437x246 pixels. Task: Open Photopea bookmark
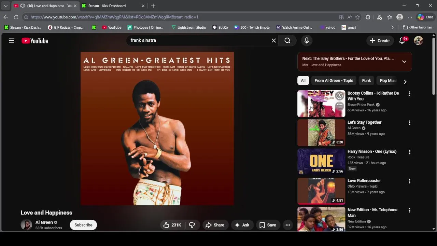145,27
